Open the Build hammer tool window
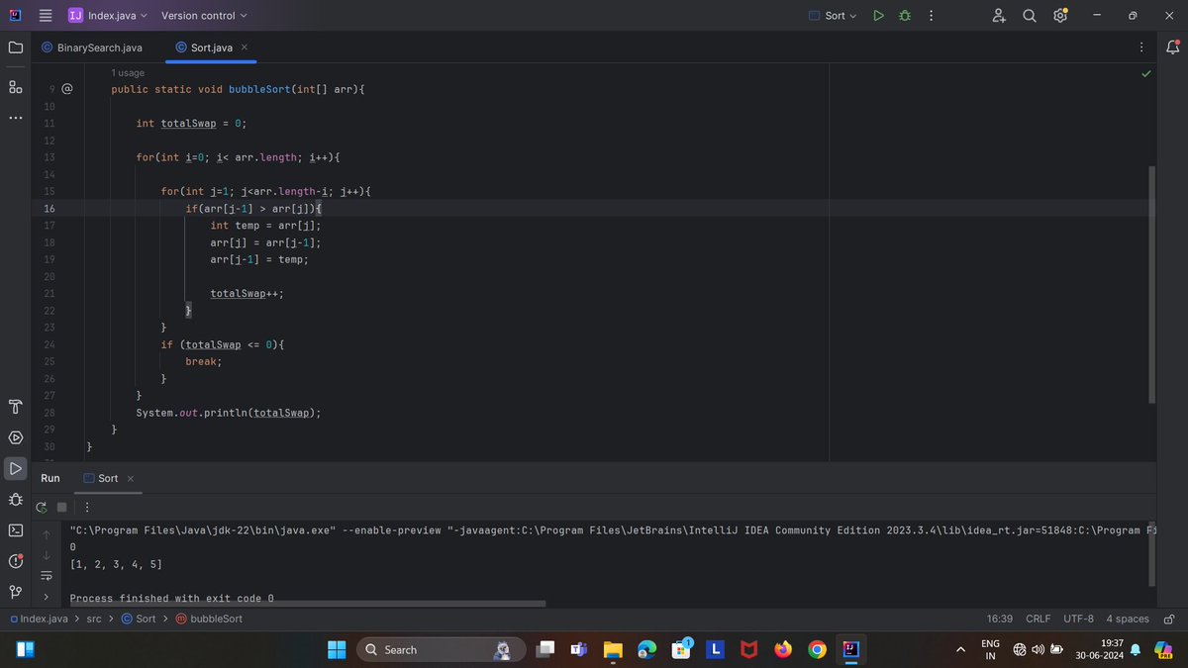Screen dimensions: 1188x668 pos(15,407)
